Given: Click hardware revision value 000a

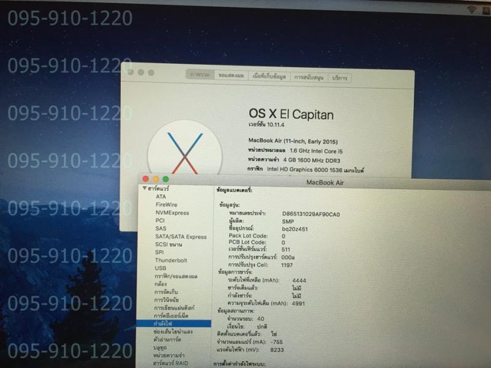Looking at the screenshot, I should click(288, 257).
